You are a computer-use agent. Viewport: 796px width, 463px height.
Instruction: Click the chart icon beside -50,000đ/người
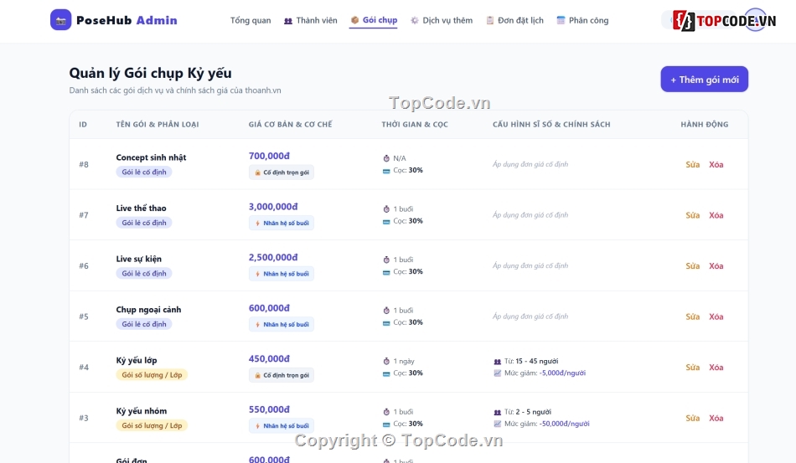click(498, 424)
